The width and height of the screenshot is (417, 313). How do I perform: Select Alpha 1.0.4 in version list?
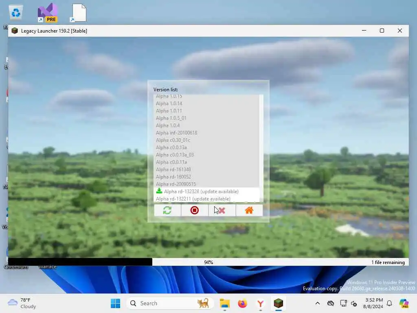[206, 126]
